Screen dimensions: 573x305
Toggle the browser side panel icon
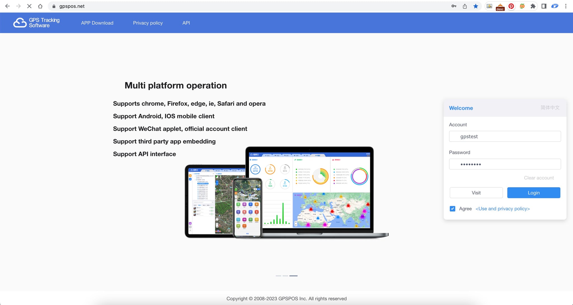point(544,6)
